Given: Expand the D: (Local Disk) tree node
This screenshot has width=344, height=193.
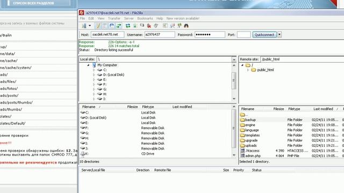Looking at the screenshot, I should (x=94, y=75).
